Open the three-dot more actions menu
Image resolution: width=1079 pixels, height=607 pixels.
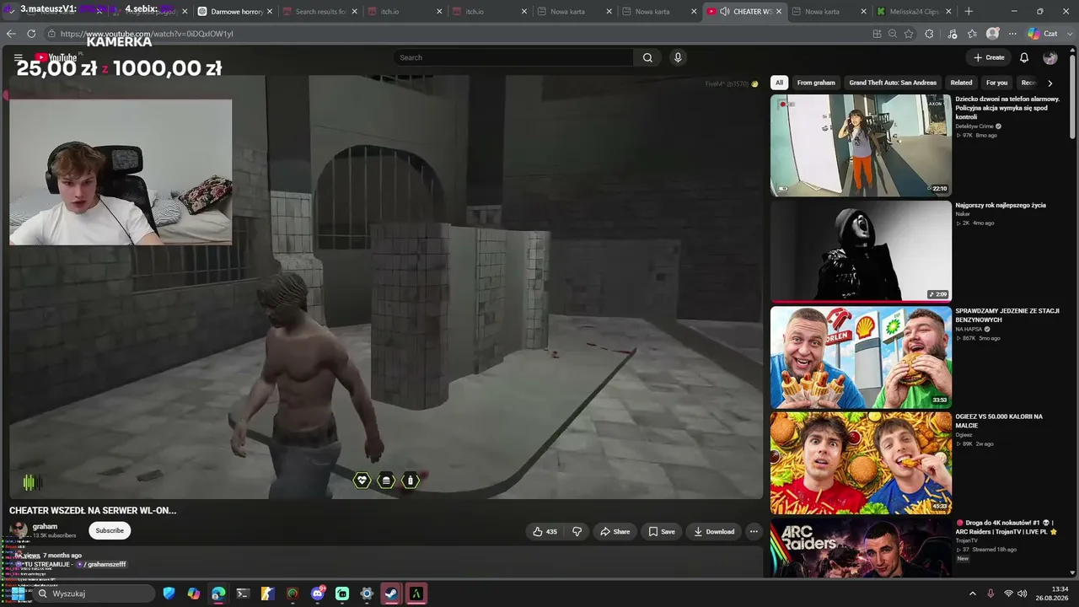(x=754, y=531)
